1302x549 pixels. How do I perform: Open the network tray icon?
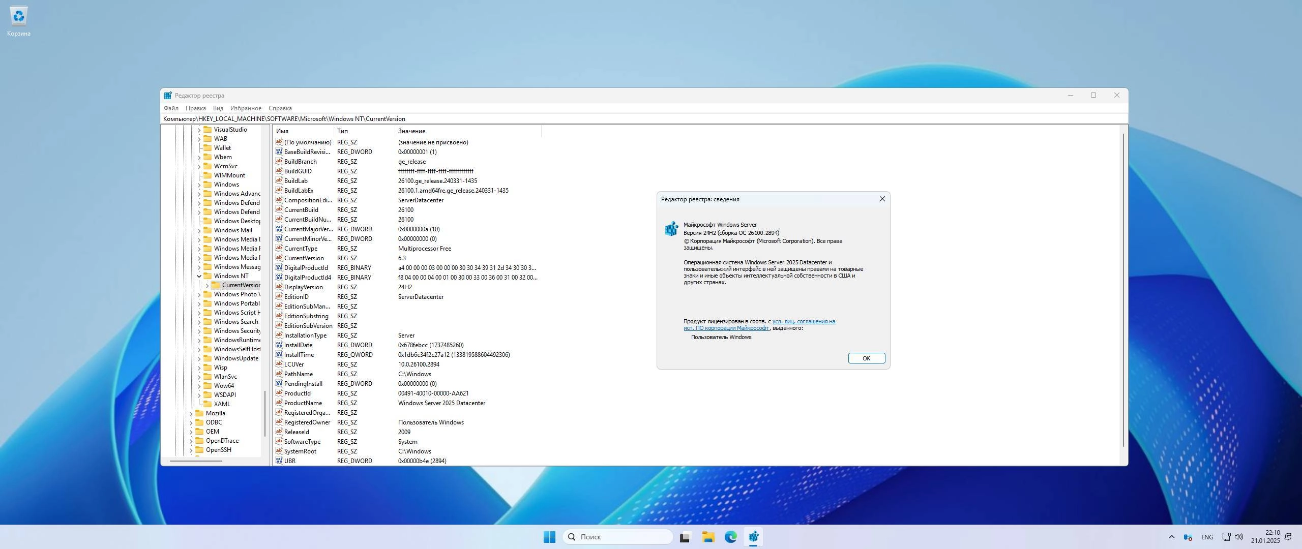coord(1226,537)
